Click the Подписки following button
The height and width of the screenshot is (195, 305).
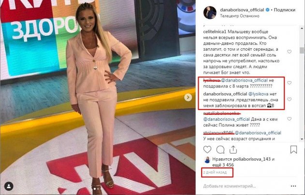coord(285,10)
